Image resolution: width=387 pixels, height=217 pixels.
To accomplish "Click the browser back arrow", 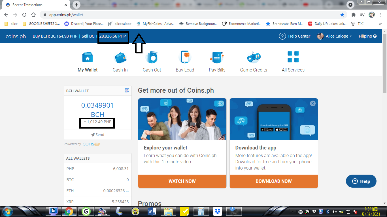I will [x=6, y=15].
